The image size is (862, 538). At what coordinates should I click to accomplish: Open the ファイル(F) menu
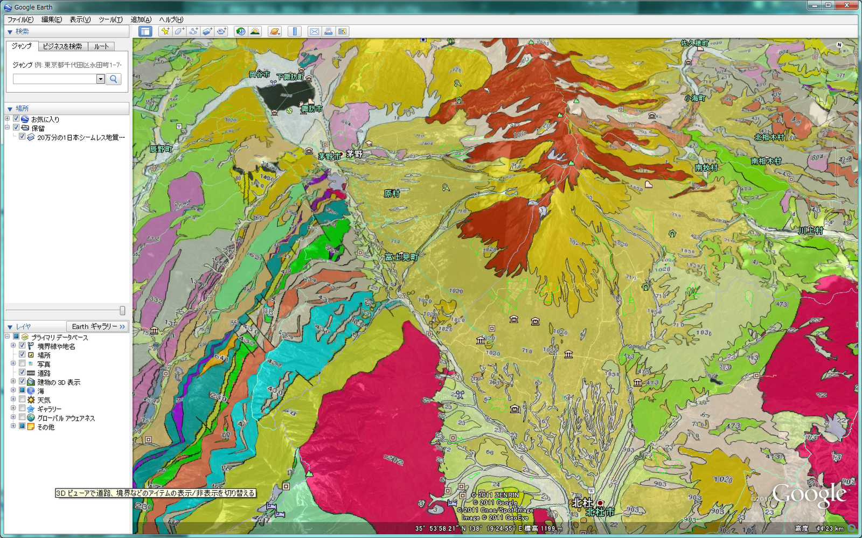tap(20, 19)
